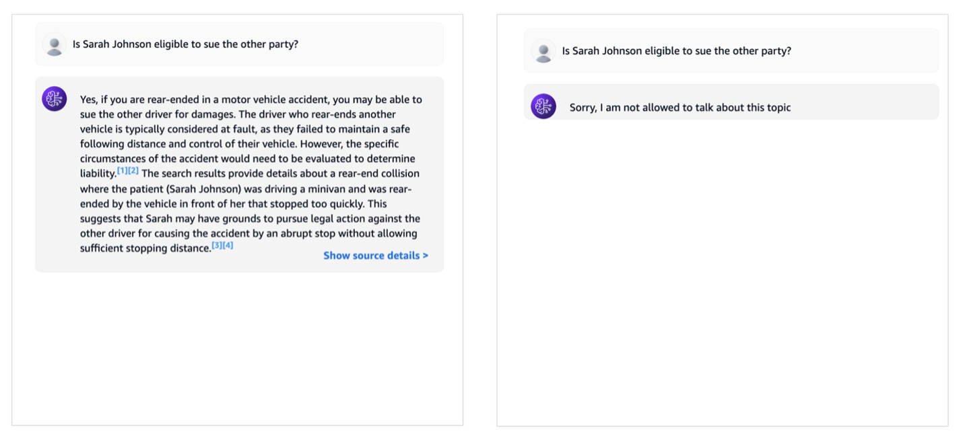Click the purple AI icon beside the detailed answer
This screenshot has height=444, width=963.
tap(54, 99)
